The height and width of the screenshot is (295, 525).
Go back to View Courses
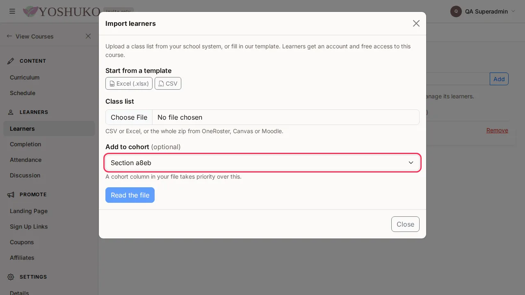click(30, 36)
